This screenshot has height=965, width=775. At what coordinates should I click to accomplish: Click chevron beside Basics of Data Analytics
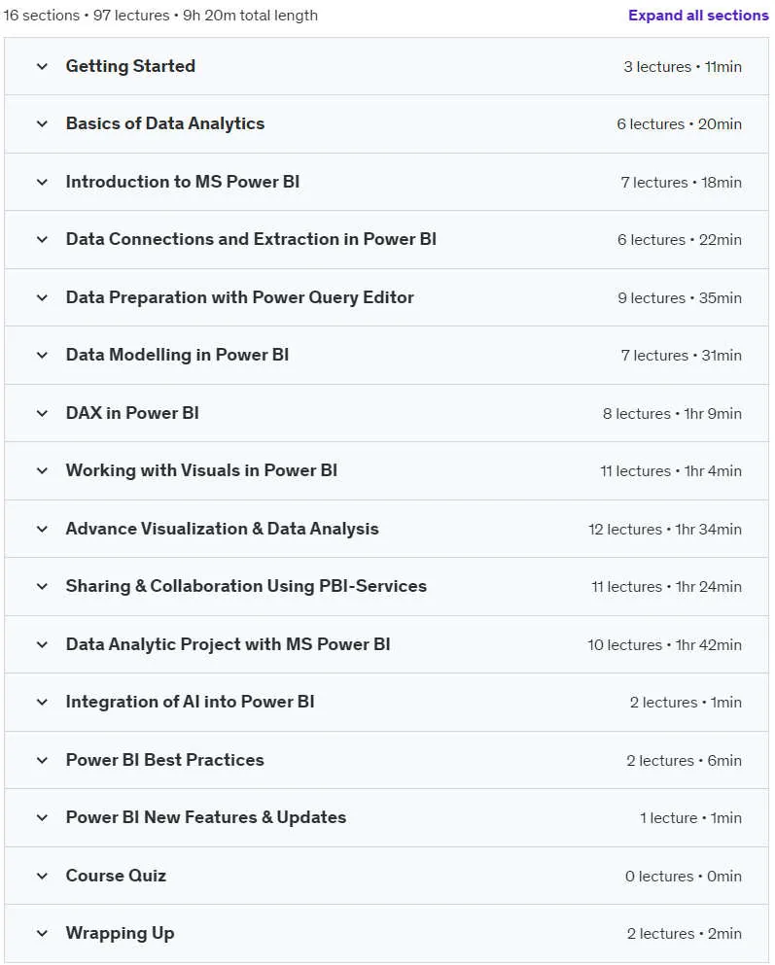(x=42, y=123)
